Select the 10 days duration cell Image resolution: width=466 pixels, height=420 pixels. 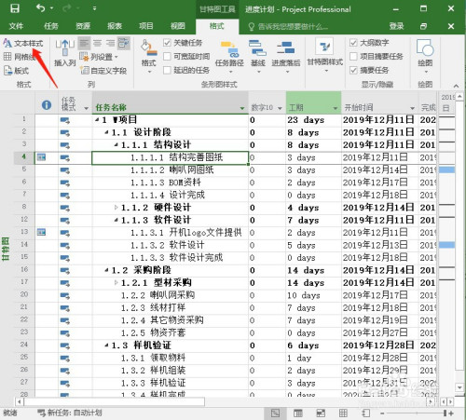tap(313, 295)
